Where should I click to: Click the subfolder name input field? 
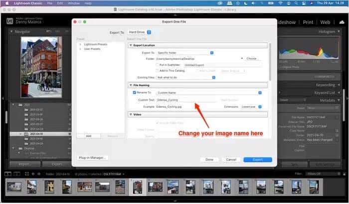(223, 65)
